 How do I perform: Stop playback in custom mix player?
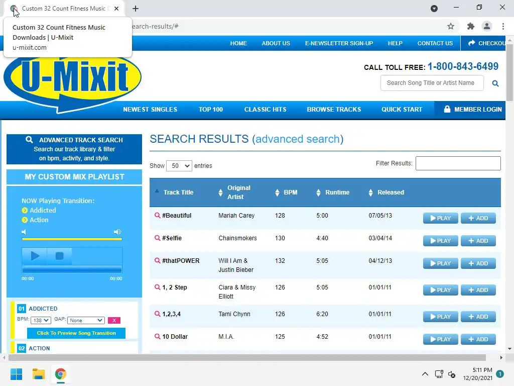pos(59,256)
